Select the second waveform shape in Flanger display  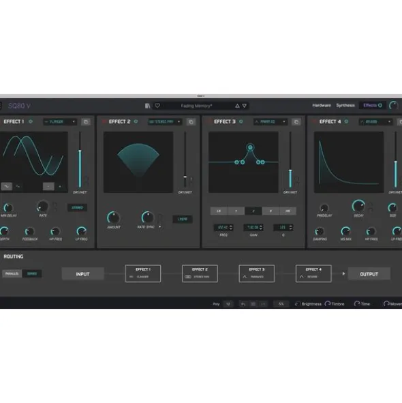point(18,186)
